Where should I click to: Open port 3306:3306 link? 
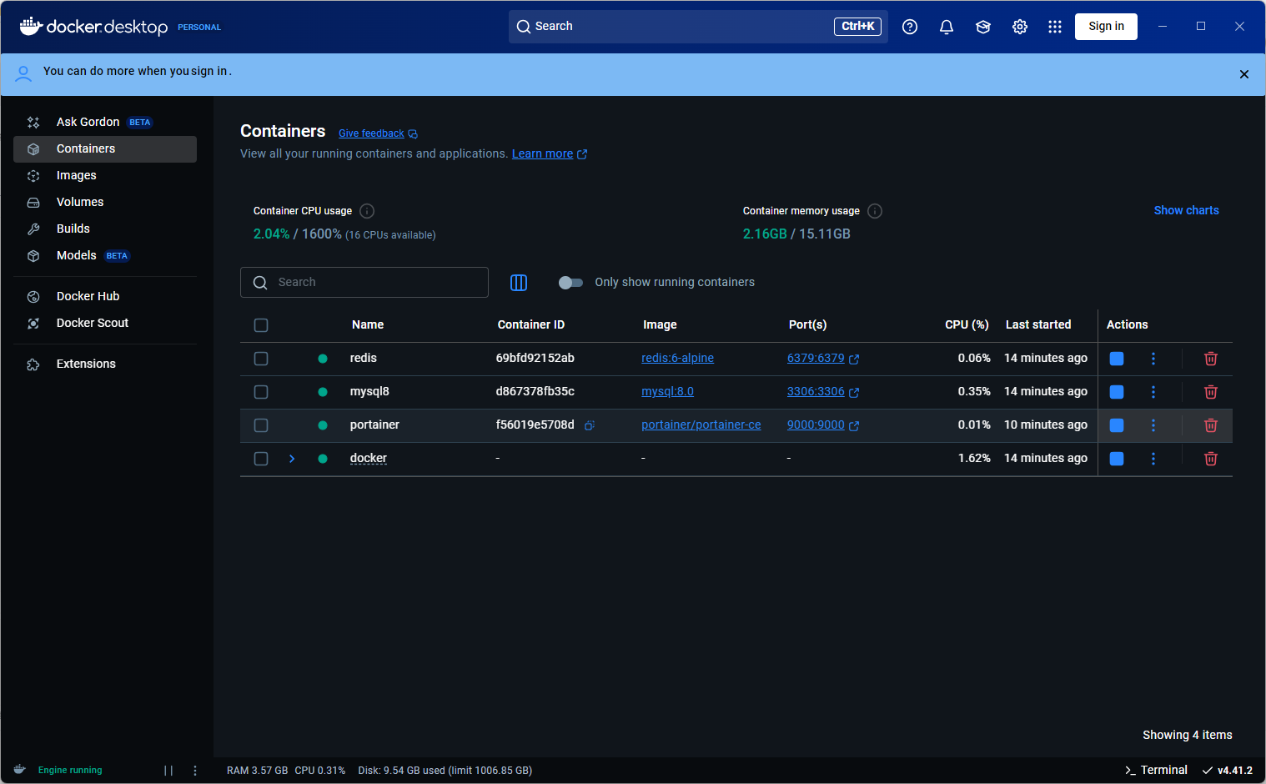(822, 391)
